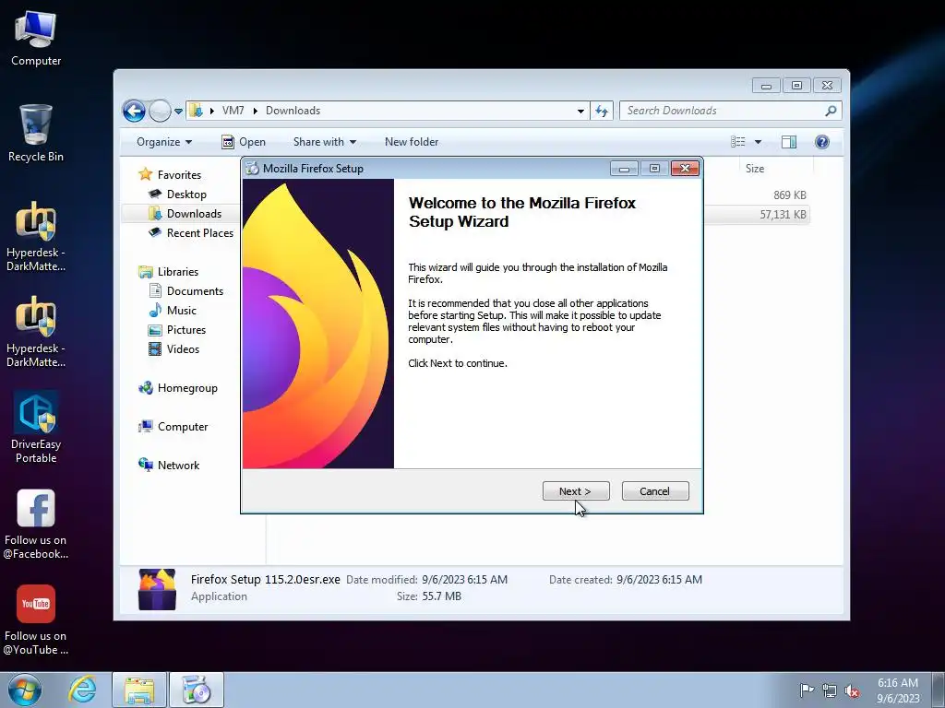Image resolution: width=945 pixels, height=708 pixels.
Task: Click the Firefox Setup 115.2.0esr.exe filename
Action: (x=265, y=580)
